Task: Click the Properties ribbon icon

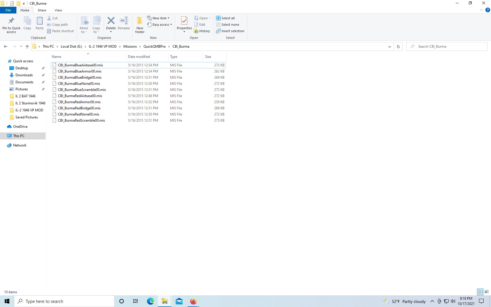Action: [x=184, y=21]
